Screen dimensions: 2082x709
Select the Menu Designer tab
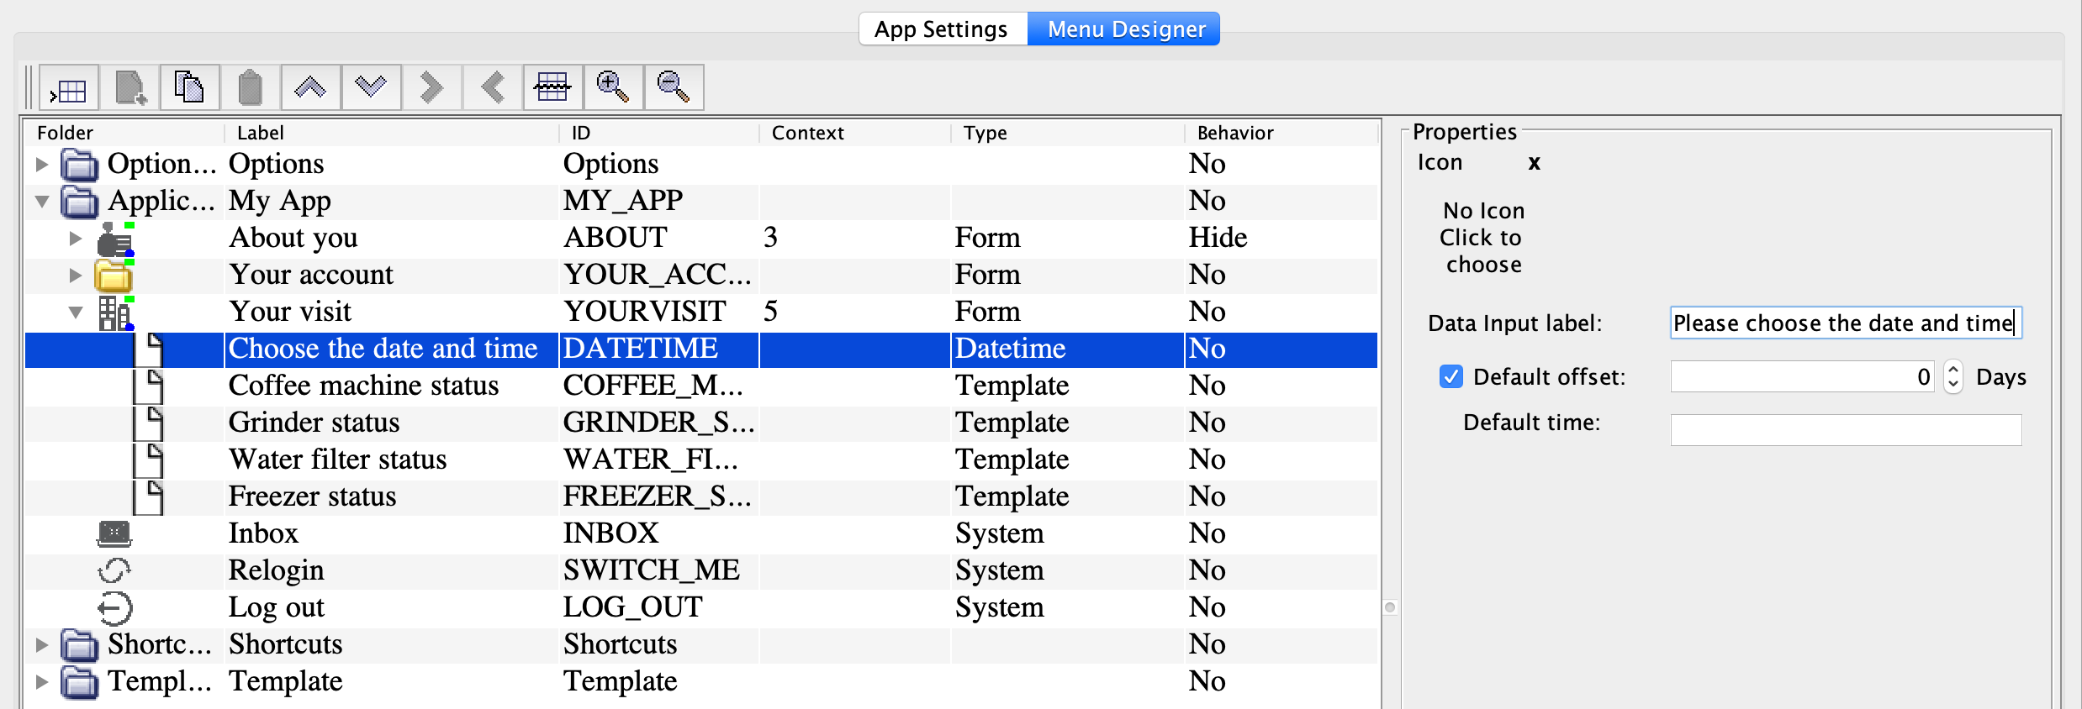coord(1125,29)
